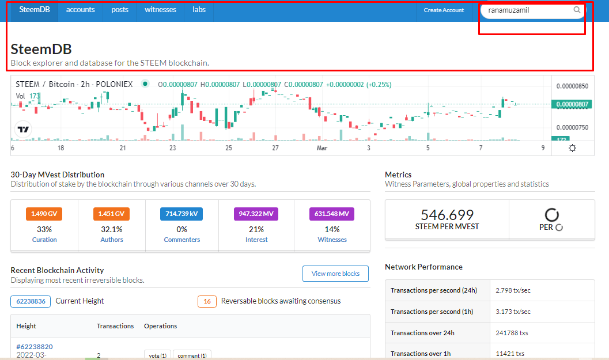The height and width of the screenshot is (360, 609).
Task: Click the 546.699 STEEM PER MVEST metric
Action: click(447, 219)
